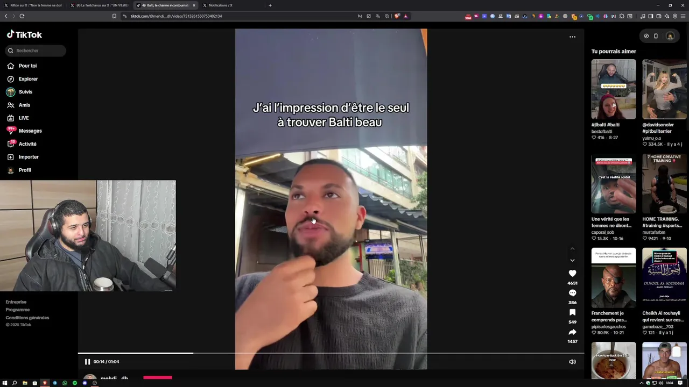The height and width of the screenshot is (387, 689).
Task: Share the video with arrow icon
Action: tap(572, 332)
